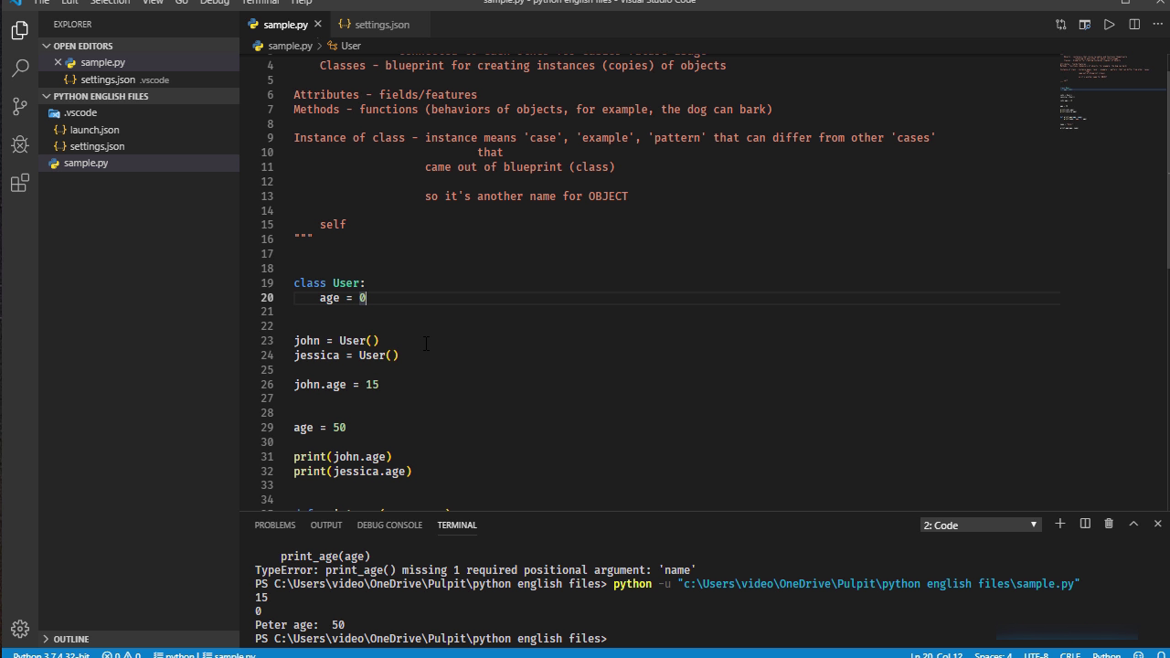1170x658 pixels.
Task: Select UTF-8 encoding in the status bar
Action: 1037,655
